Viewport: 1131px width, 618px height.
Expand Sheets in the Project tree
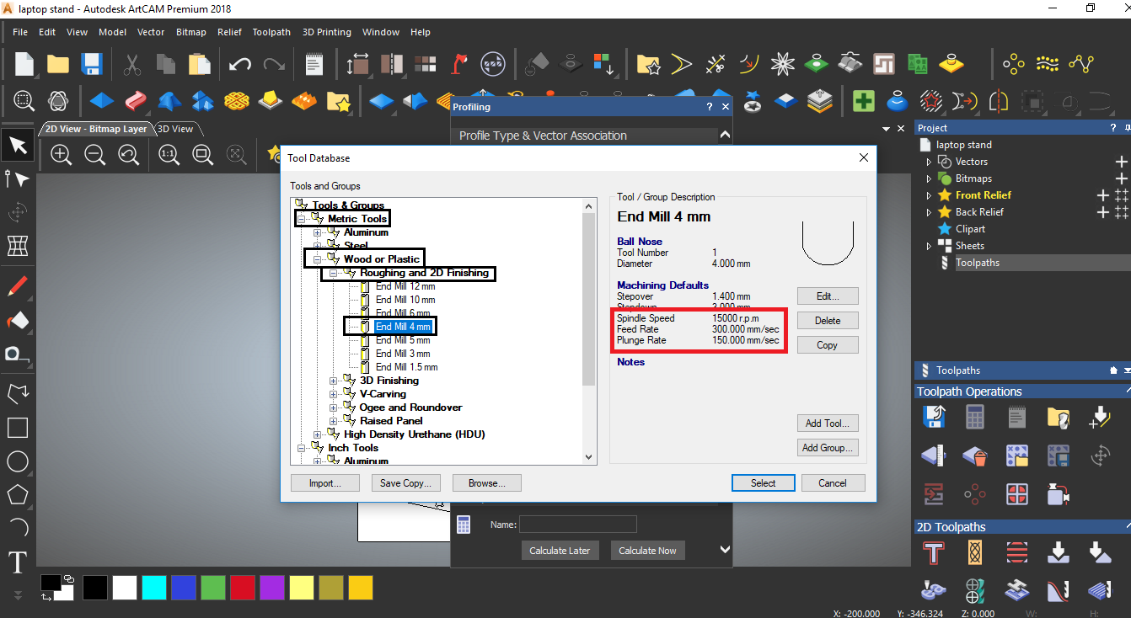[x=929, y=246]
